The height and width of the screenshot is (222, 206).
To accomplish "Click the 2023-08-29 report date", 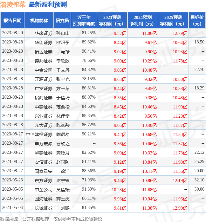I will pos(12,33).
